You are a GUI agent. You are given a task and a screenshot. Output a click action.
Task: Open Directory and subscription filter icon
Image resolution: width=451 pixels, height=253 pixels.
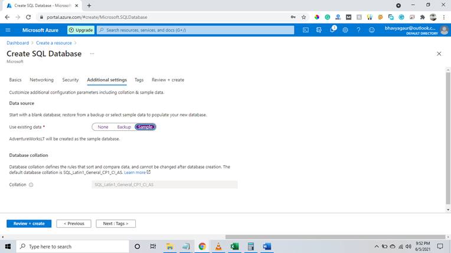319,30
